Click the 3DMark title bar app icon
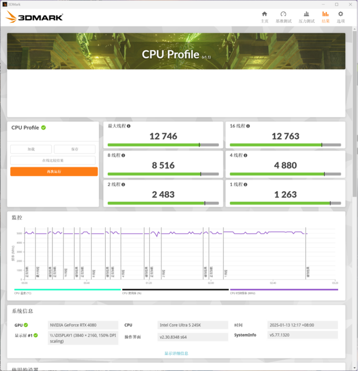 pyautogui.click(x=4, y=4)
